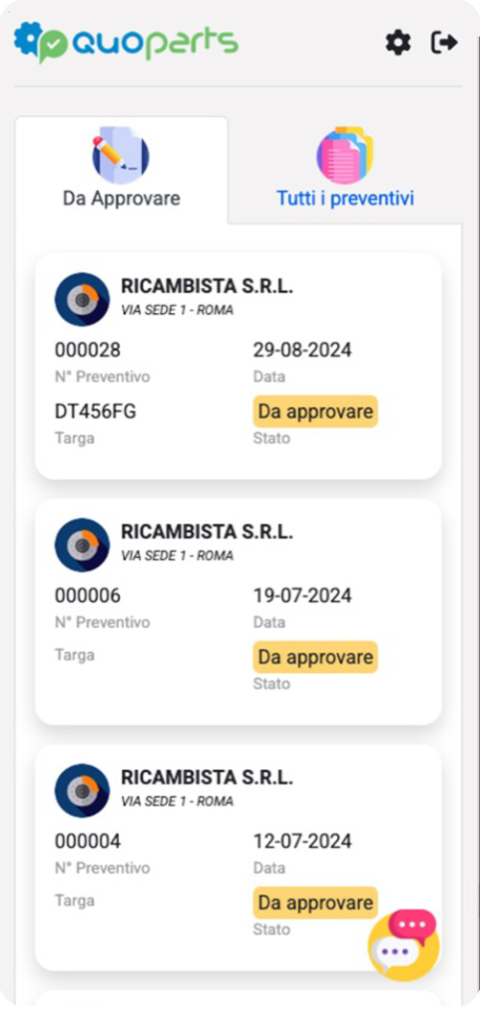
Task: Click the colorful documents icon for Tutti i preventivi
Action: [345, 155]
